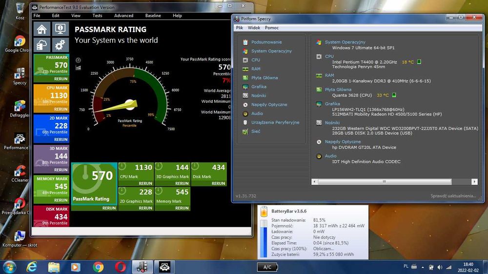Image resolution: width=488 pixels, height=274 pixels.
Task: Open CCleaner desktop shortcut
Action: click(20, 174)
